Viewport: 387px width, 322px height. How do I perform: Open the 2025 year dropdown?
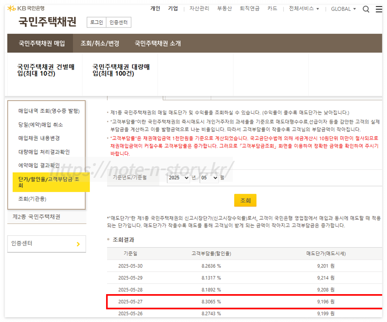[178, 178]
